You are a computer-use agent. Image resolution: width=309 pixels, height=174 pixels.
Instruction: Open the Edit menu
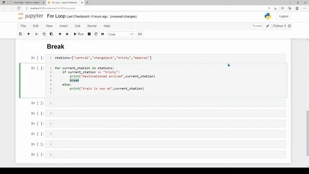[36, 26]
